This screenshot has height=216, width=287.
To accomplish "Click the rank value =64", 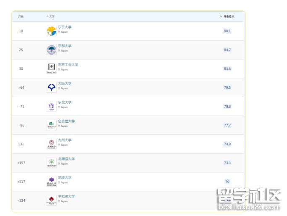I will 21,87.
